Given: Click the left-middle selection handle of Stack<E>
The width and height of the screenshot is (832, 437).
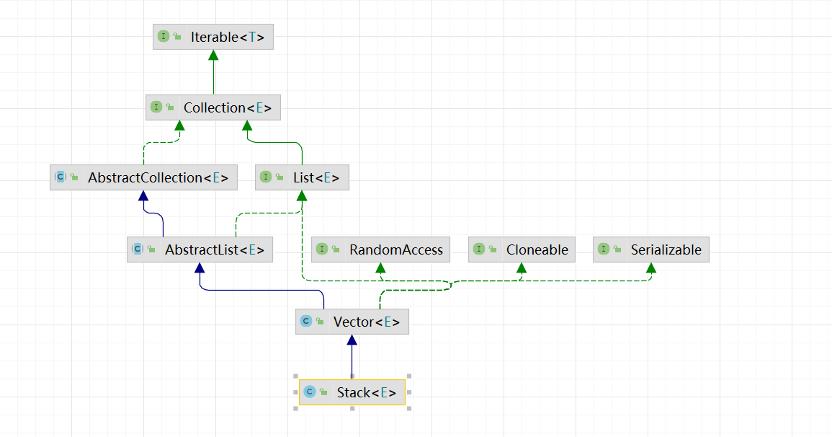Looking at the screenshot, I should [295, 392].
